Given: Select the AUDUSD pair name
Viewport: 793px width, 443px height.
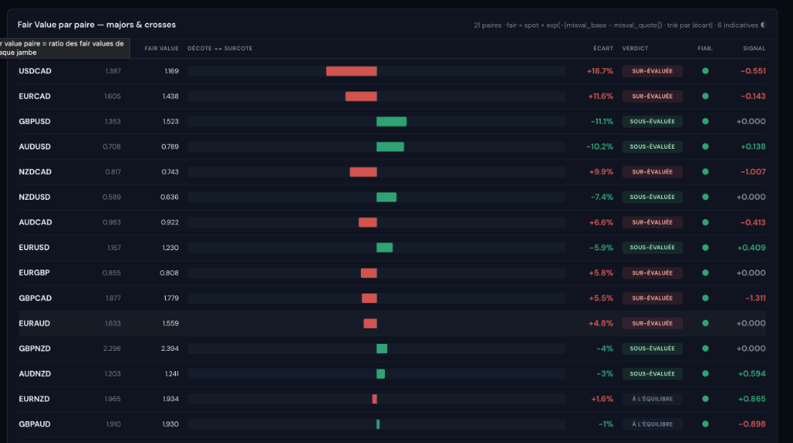Looking at the screenshot, I should coord(34,146).
